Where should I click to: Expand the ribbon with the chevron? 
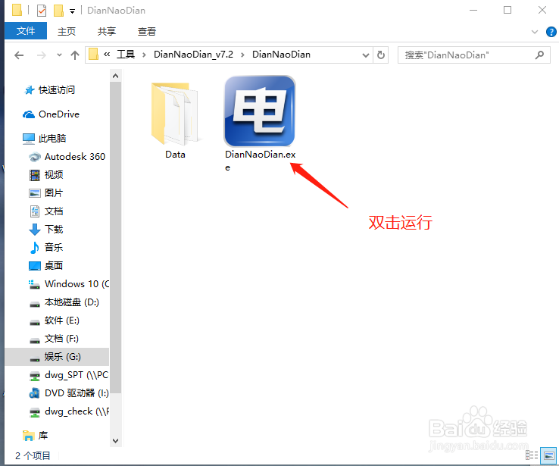(x=535, y=32)
